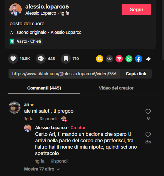Viewport: 164px width, 176px height.
Task: Open the embed code icon
Action: [x=109, y=59]
